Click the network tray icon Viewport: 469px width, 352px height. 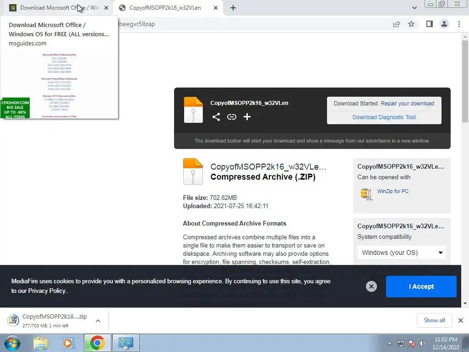(400, 344)
